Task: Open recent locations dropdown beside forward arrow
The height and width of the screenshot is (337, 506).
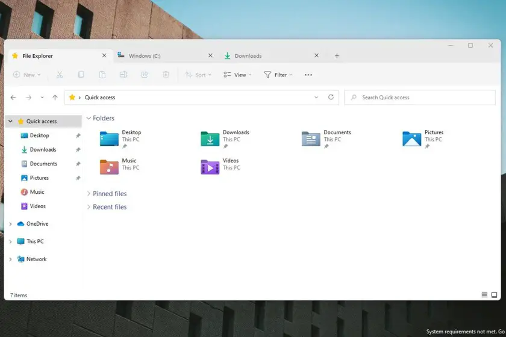Action: [42, 97]
